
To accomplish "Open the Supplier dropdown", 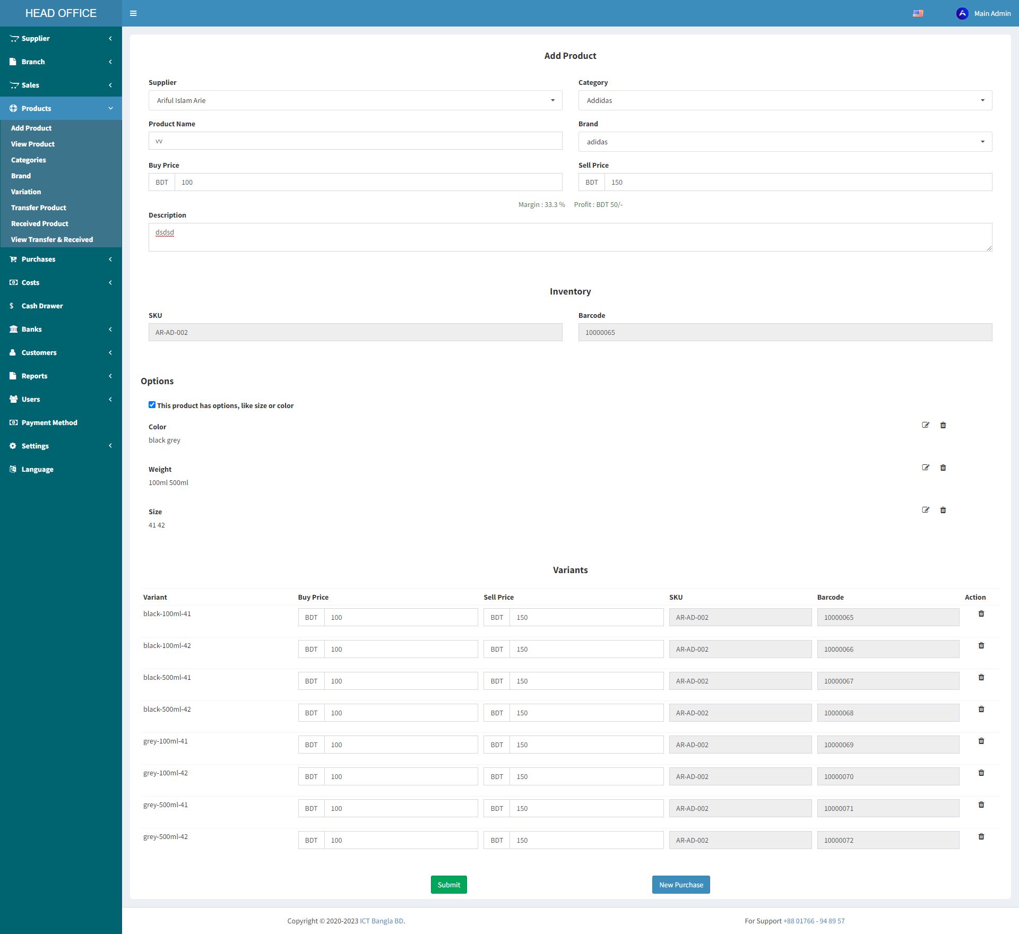I will [x=355, y=100].
